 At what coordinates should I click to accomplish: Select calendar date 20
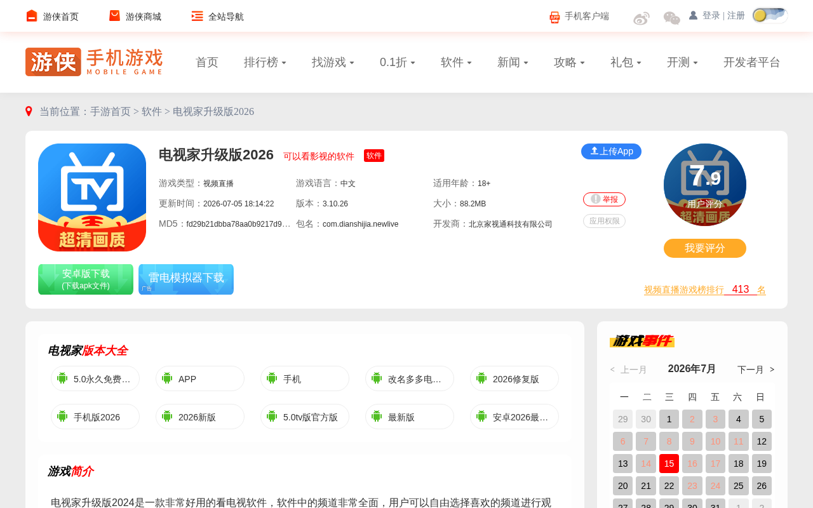tap(622, 486)
